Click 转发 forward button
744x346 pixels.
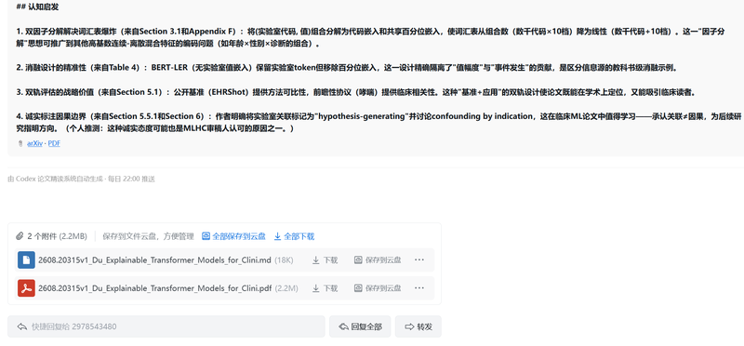(418, 326)
